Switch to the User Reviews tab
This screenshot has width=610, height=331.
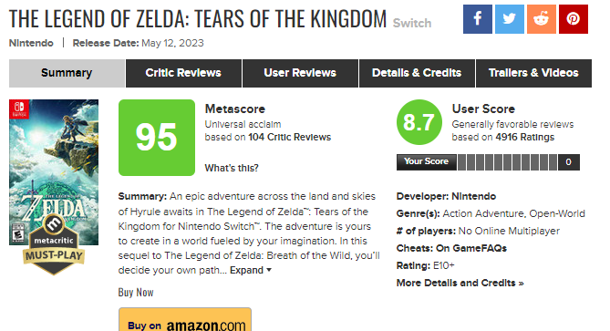pyautogui.click(x=300, y=73)
